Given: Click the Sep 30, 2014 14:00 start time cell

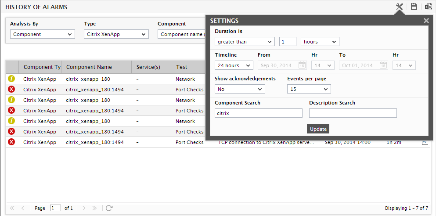Looking at the screenshot, I should tap(348, 142).
